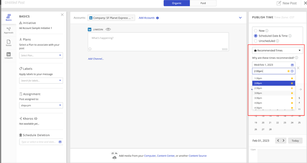Click the star icon in time field

(x=288, y=71)
